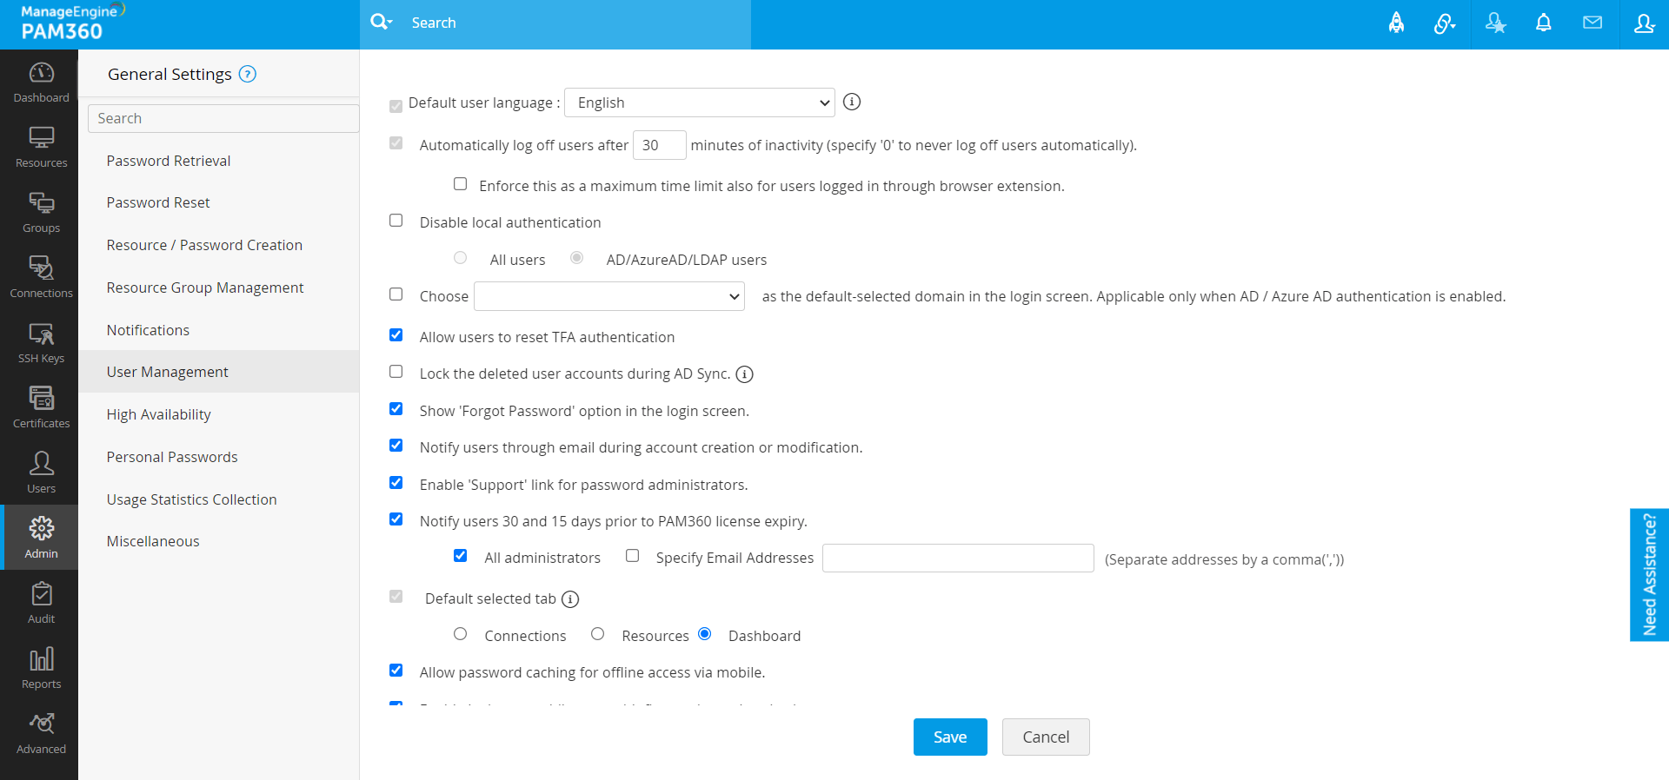Open High Availability settings item
Image resolution: width=1669 pixels, height=780 pixels.
point(159,414)
